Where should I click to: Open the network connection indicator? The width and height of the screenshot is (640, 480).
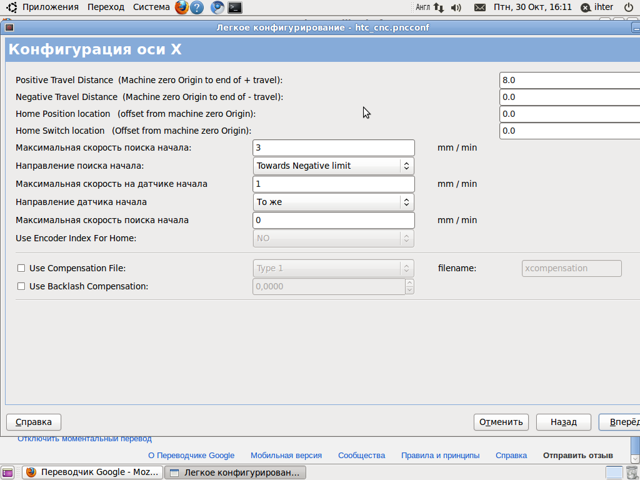tap(439, 7)
